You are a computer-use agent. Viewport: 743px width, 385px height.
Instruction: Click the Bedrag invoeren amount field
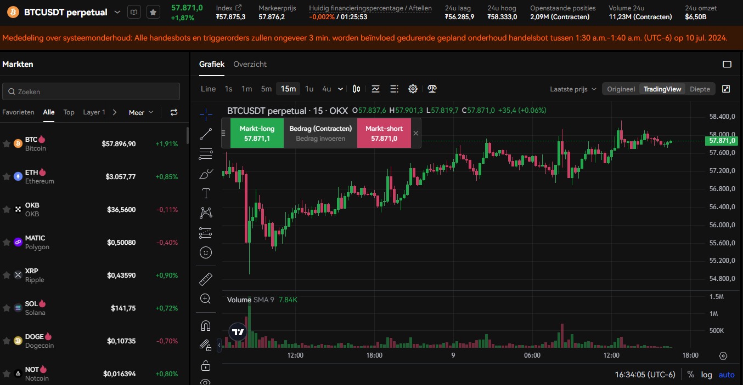coord(320,139)
